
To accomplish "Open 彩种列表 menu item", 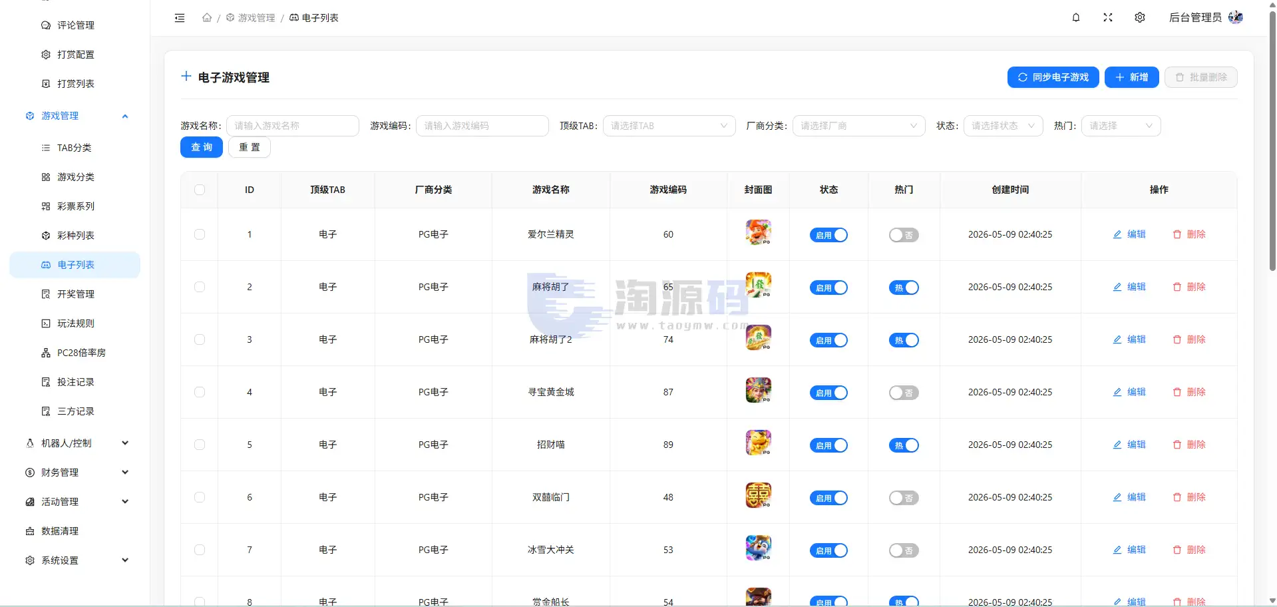I will click(x=75, y=236).
